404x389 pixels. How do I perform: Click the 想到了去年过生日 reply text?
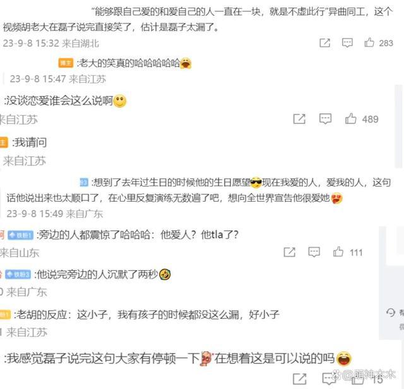[x=199, y=190]
